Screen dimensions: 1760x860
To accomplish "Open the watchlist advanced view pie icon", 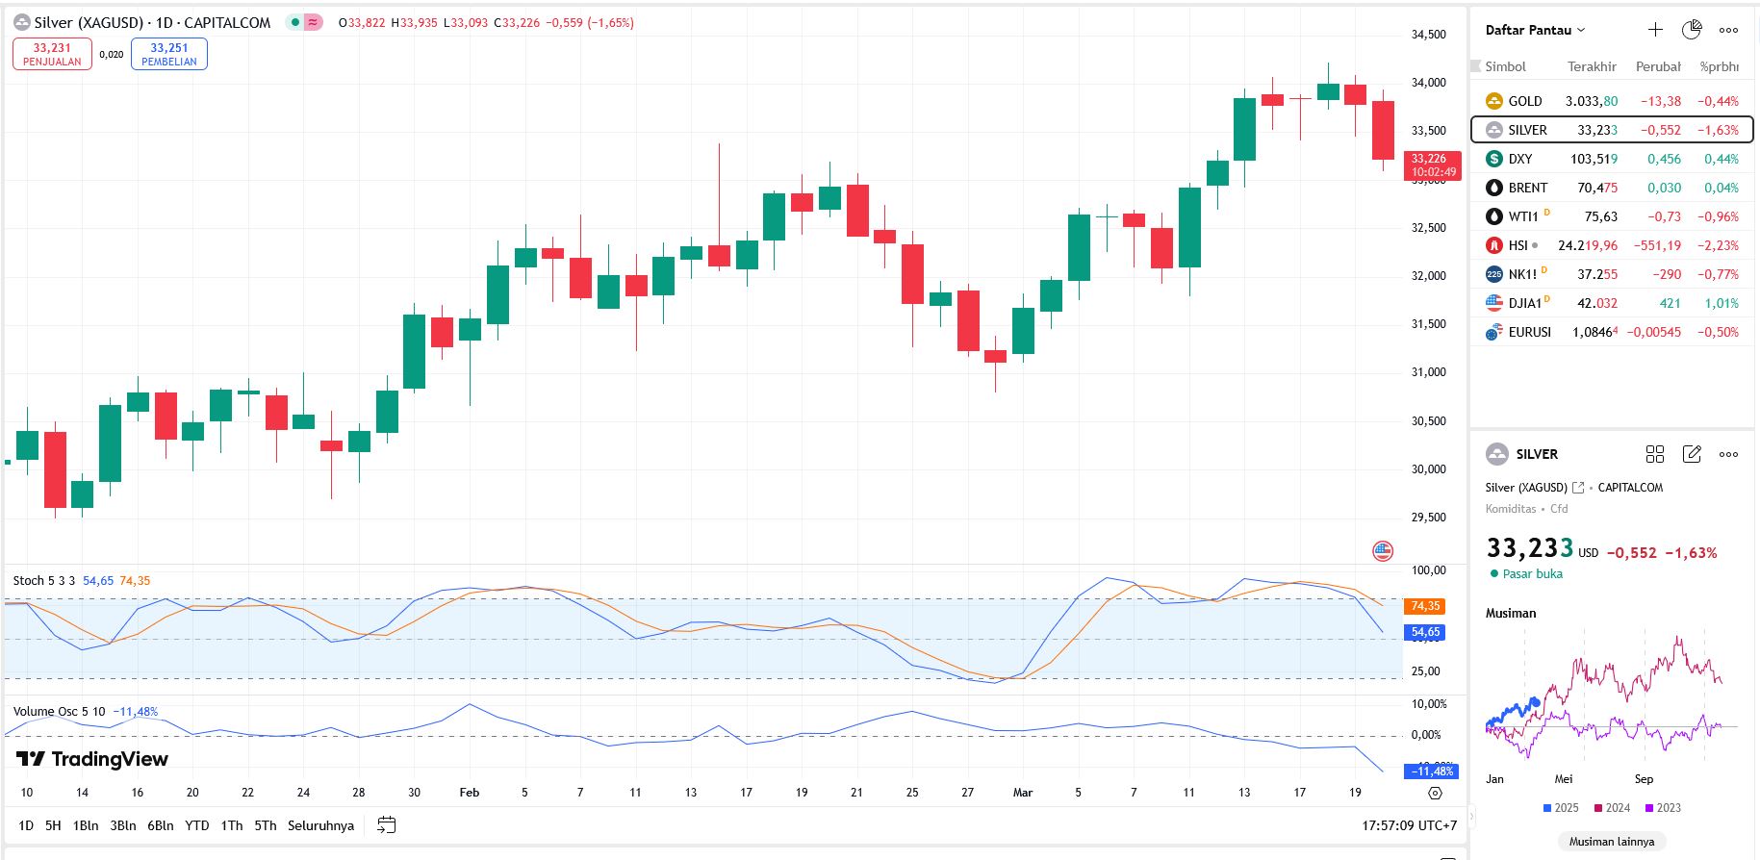I will pyautogui.click(x=1692, y=30).
